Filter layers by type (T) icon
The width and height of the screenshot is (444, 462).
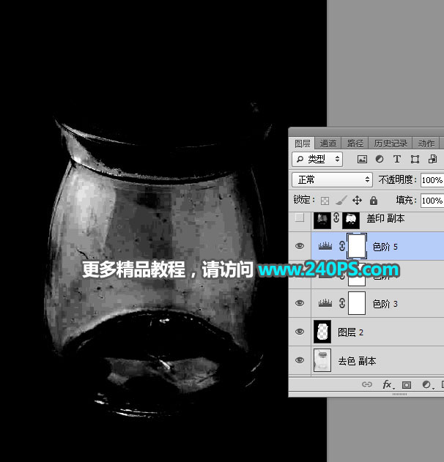click(397, 160)
